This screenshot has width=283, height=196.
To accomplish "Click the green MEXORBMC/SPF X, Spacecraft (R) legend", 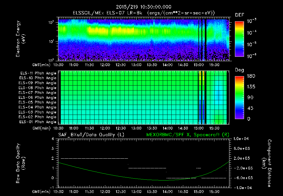I will (188, 135).
